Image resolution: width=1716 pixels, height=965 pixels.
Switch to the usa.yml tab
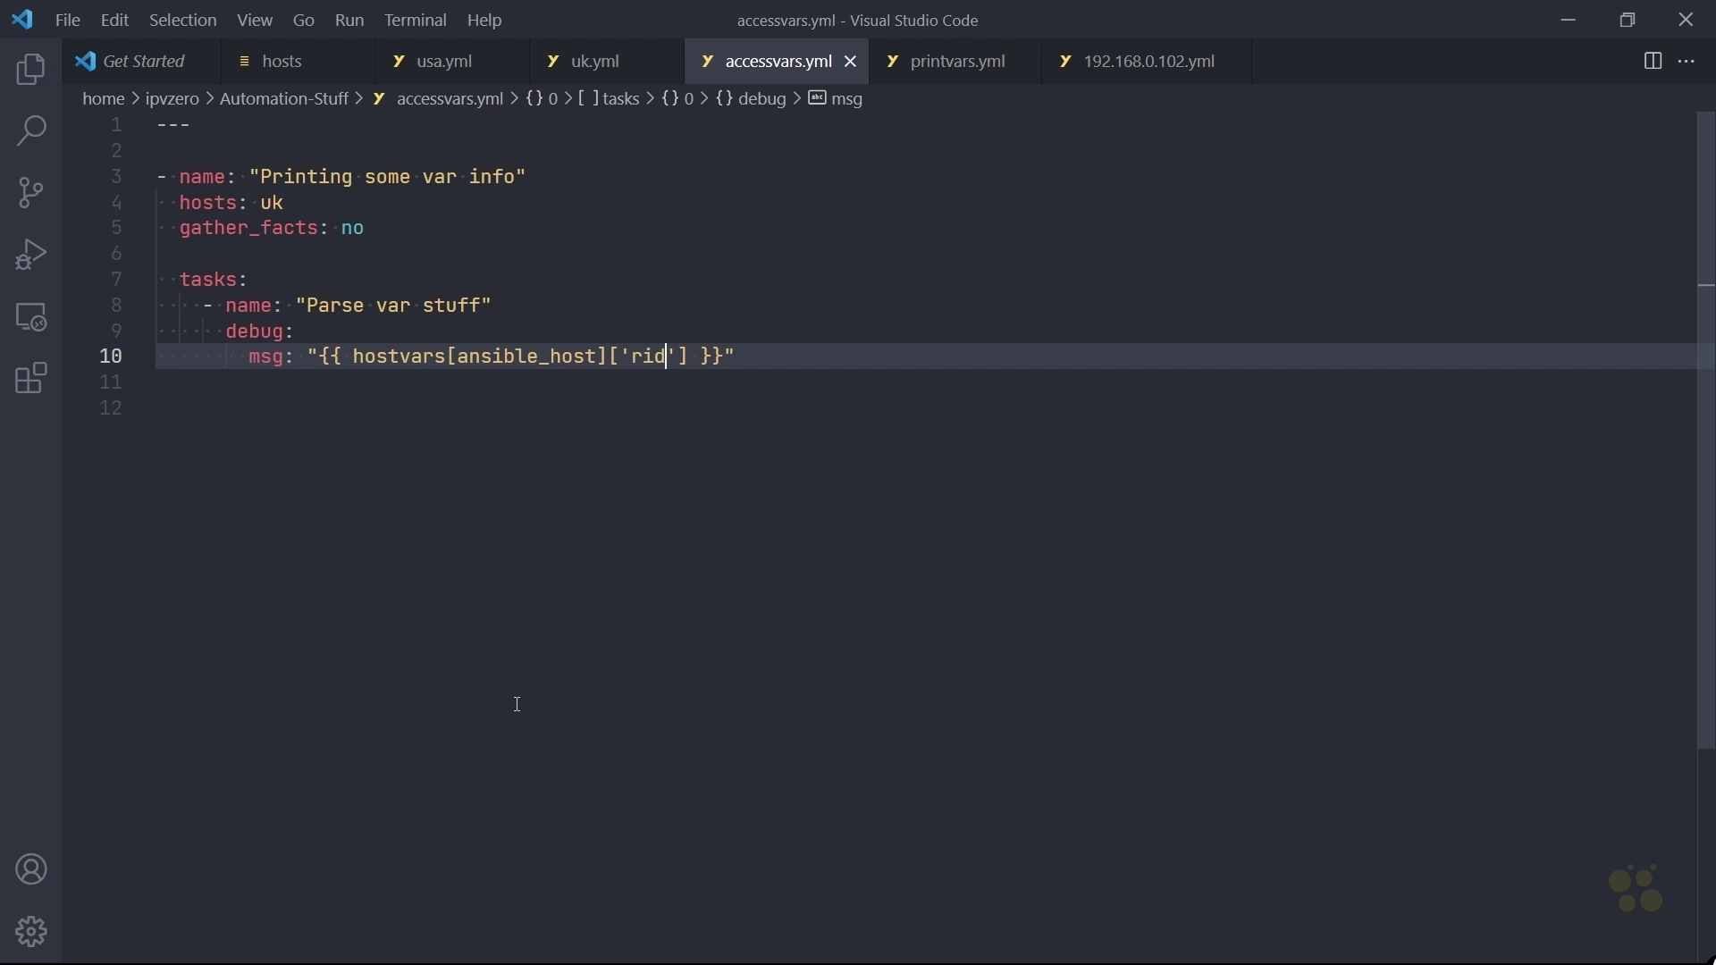tap(453, 62)
